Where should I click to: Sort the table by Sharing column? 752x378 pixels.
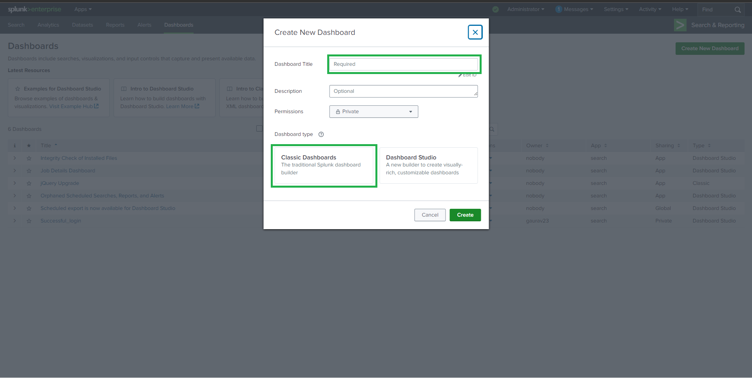[668, 146]
